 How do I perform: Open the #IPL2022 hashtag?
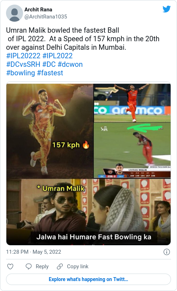tap(57, 56)
